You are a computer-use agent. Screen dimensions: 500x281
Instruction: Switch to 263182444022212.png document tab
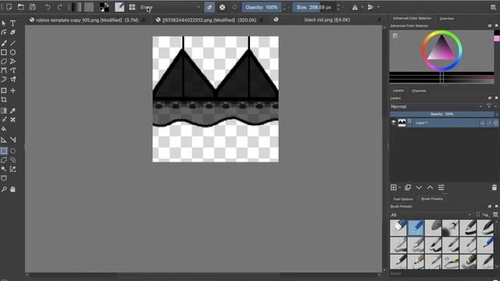(209, 20)
